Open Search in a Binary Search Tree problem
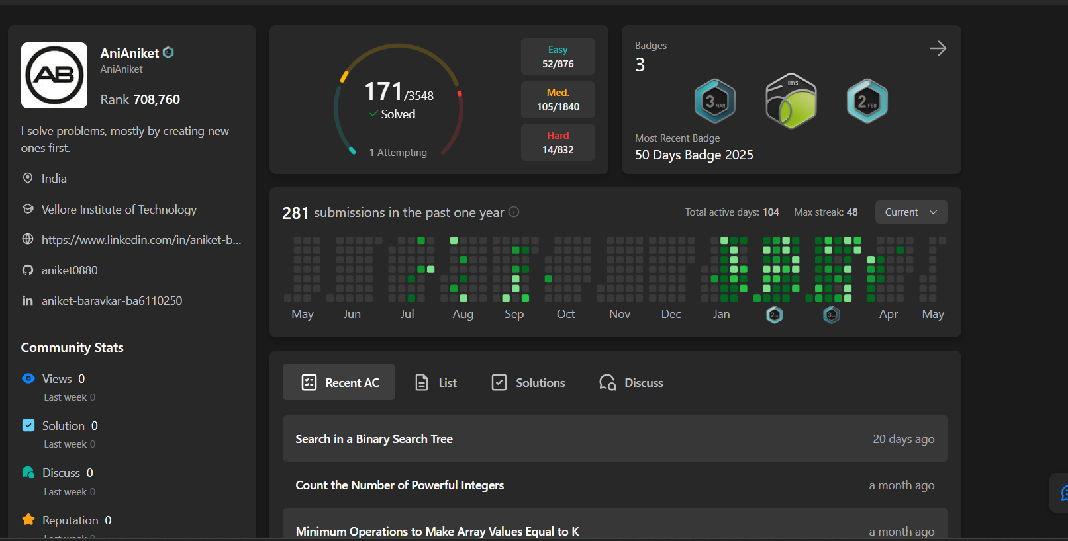The width and height of the screenshot is (1068, 541). [x=374, y=439]
